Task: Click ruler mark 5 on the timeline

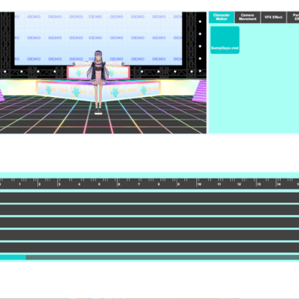Action: coord(99,184)
